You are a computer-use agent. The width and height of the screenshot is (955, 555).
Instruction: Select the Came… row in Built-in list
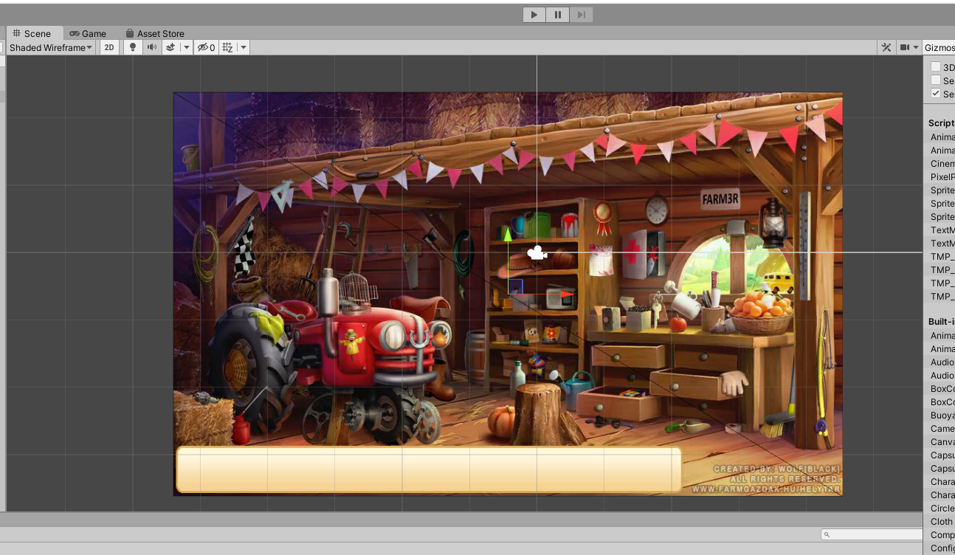coord(940,429)
